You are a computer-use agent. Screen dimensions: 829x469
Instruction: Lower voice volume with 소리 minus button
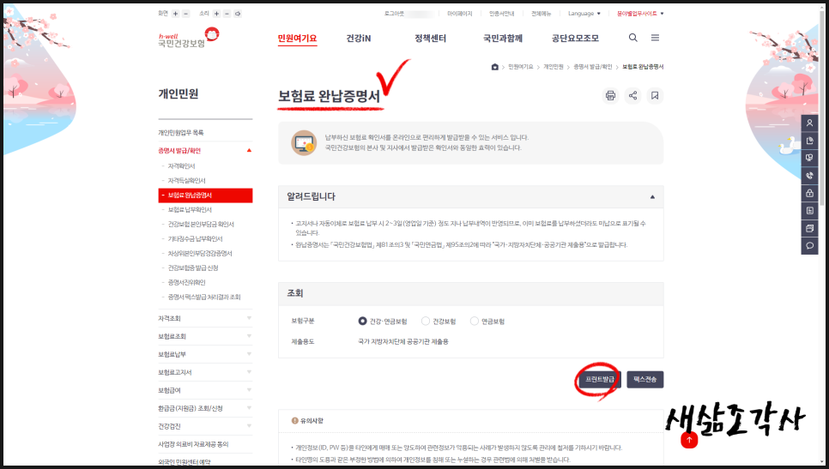coord(227,14)
